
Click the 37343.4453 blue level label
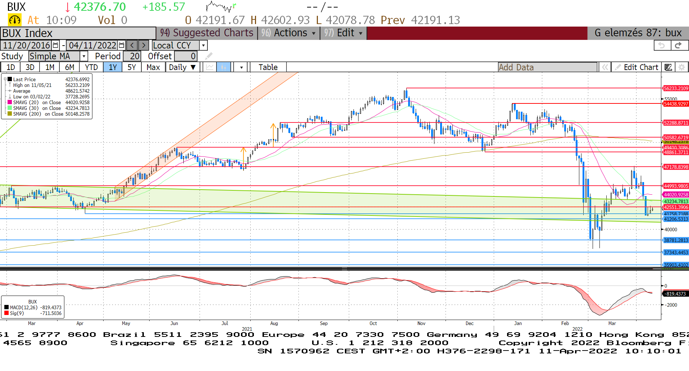pos(676,252)
